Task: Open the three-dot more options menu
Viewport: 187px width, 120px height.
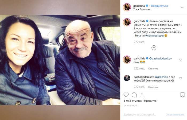Action: (182, 7)
